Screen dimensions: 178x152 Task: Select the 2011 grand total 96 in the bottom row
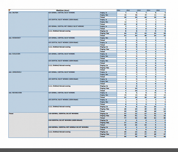125,136
